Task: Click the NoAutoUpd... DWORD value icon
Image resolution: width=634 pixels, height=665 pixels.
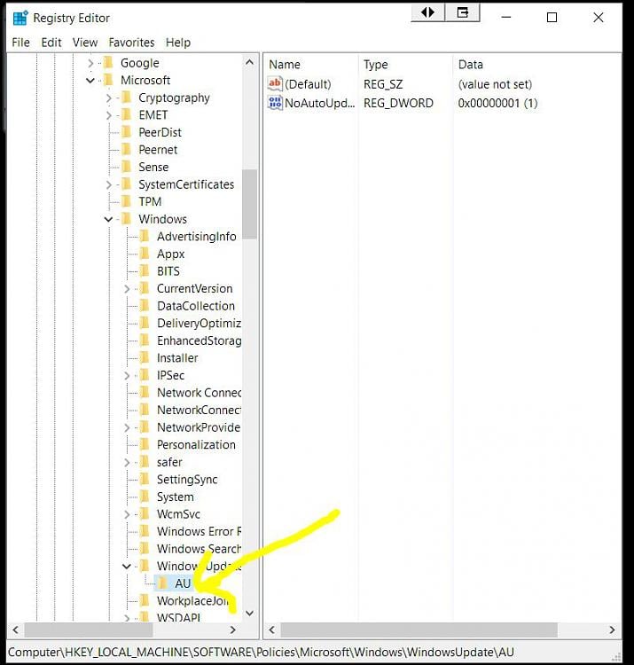Action: pyautogui.click(x=275, y=103)
